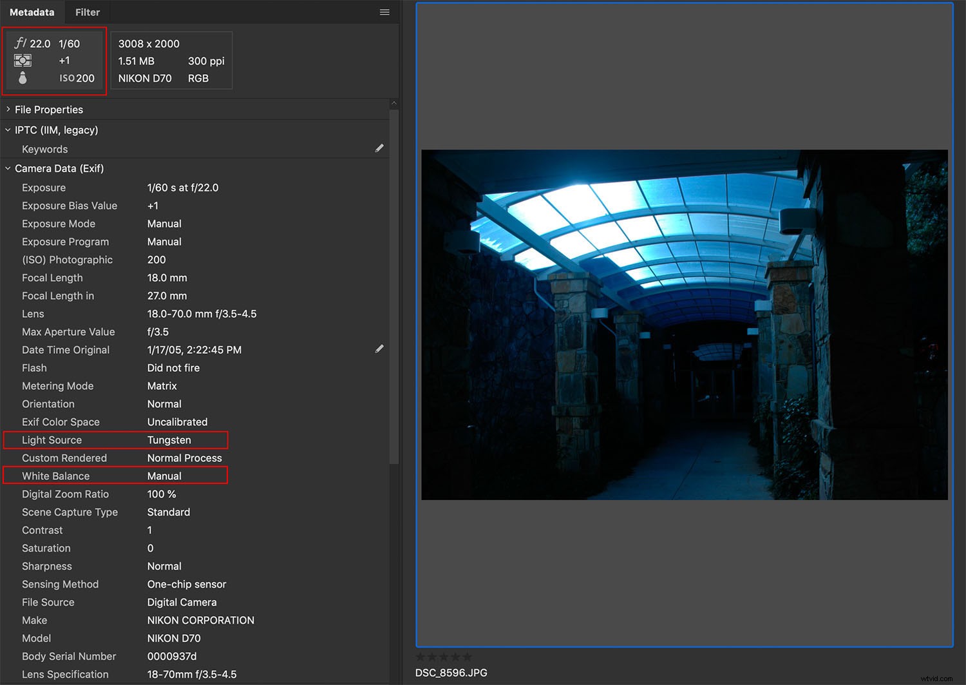The image size is (966, 685).
Task: Click the pencil icon beside Keywords
Action: click(379, 148)
